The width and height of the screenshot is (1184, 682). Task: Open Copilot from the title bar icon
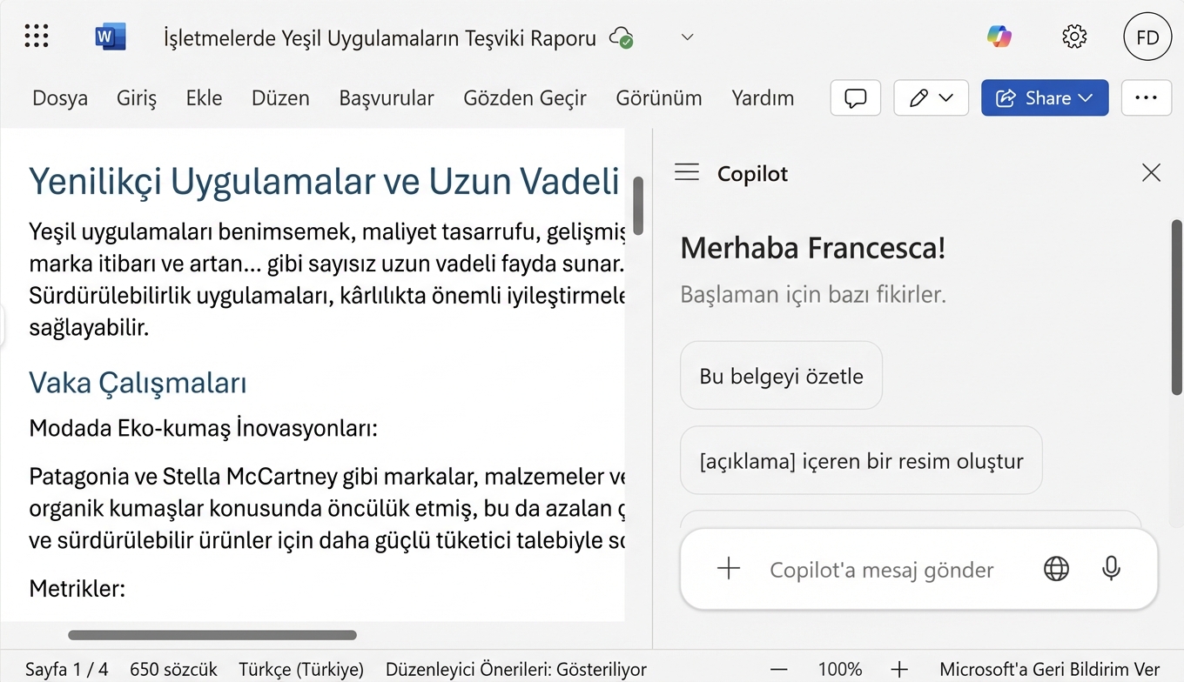[x=999, y=36]
